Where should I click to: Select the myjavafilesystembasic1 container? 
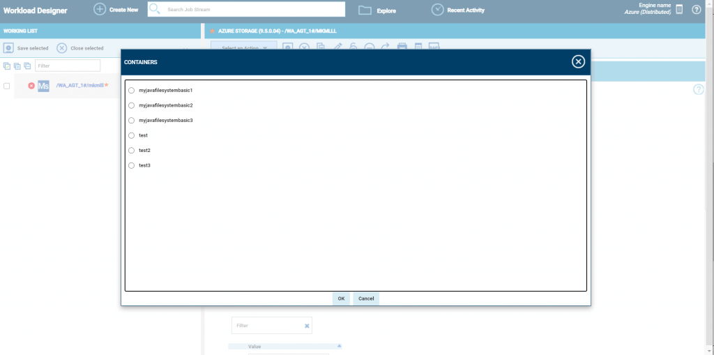pos(131,90)
